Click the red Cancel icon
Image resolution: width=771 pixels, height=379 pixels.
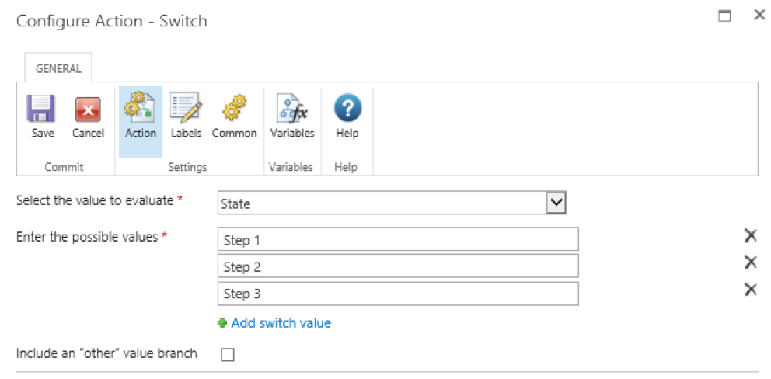tap(88, 109)
